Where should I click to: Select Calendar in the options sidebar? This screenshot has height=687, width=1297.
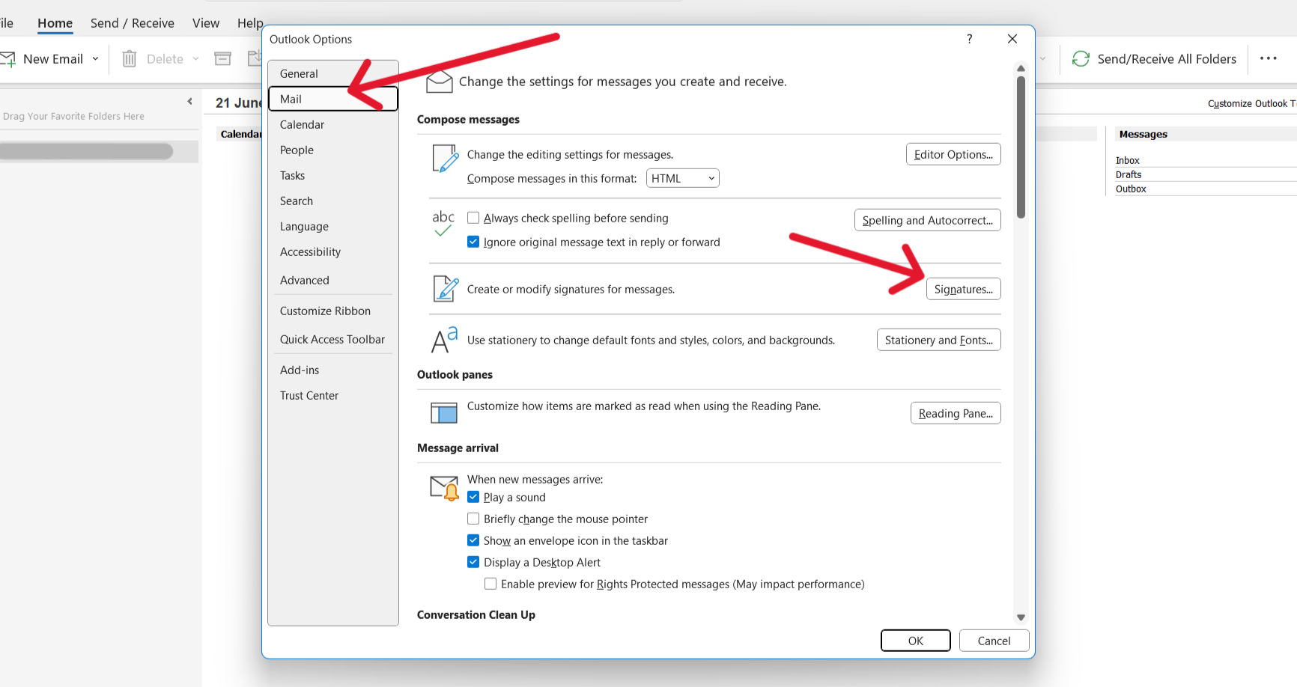pyautogui.click(x=332, y=124)
